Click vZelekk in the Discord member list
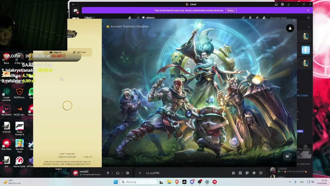330x186 pixels. point(291,170)
